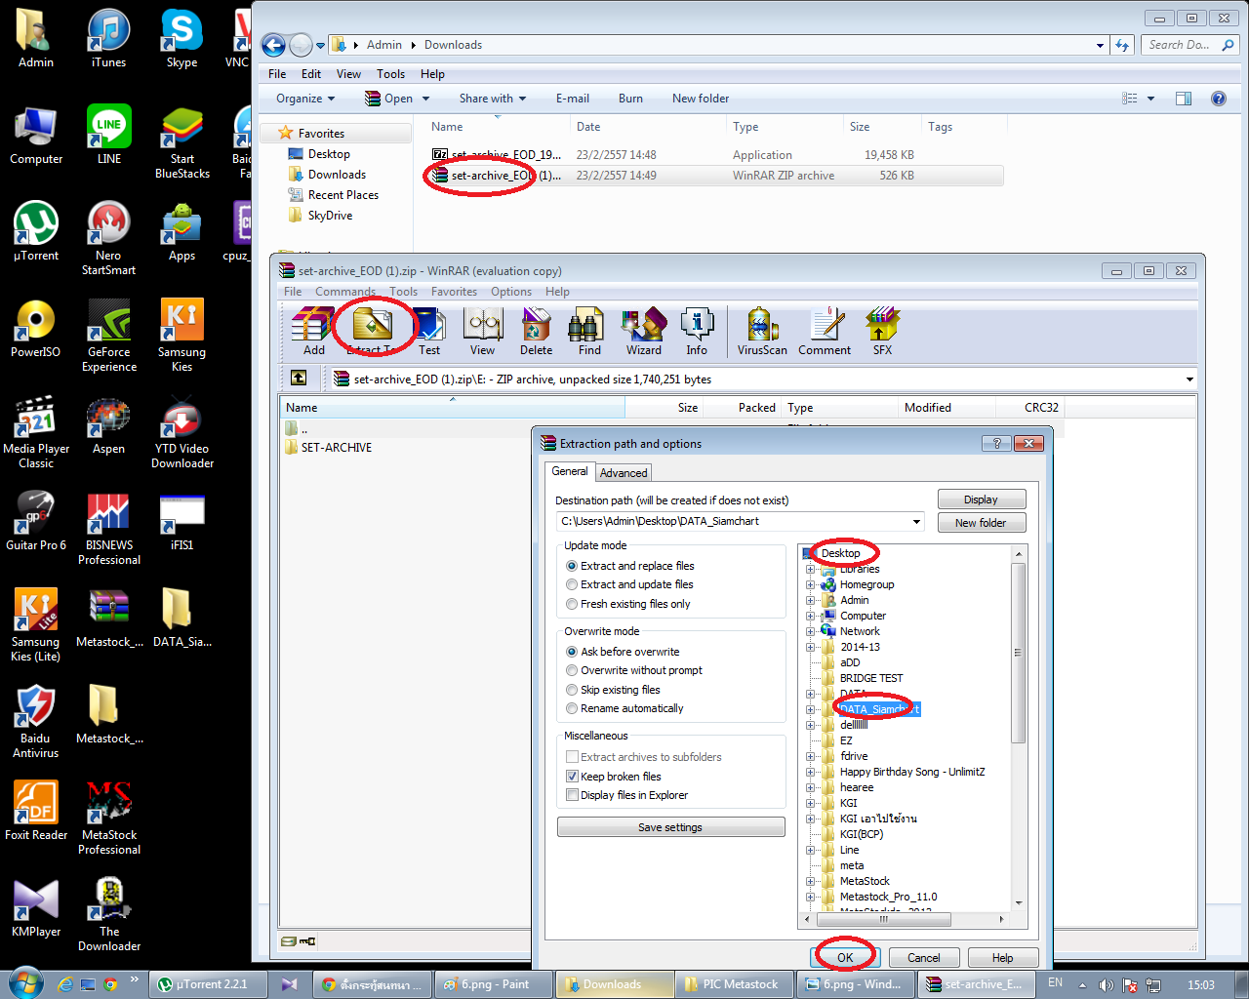Select the Skype desktop shortcut
1249x999 pixels.
pyautogui.click(x=181, y=39)
